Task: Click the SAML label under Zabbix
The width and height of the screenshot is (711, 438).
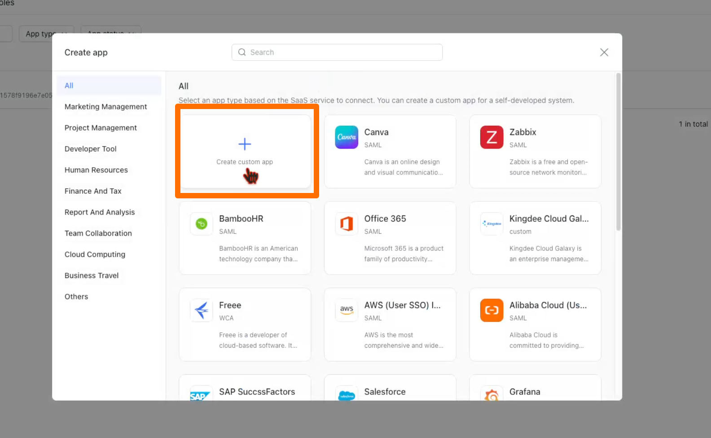Action: (518, 145)
